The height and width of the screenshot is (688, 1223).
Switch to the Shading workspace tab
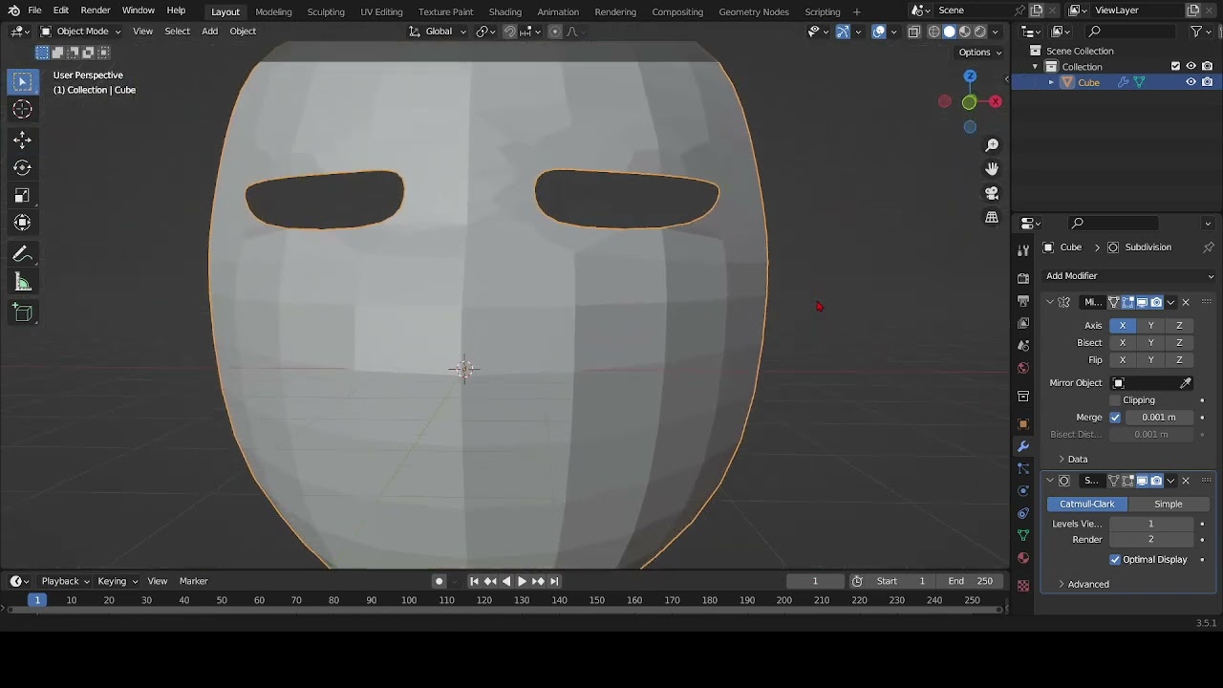click(504, 11)
